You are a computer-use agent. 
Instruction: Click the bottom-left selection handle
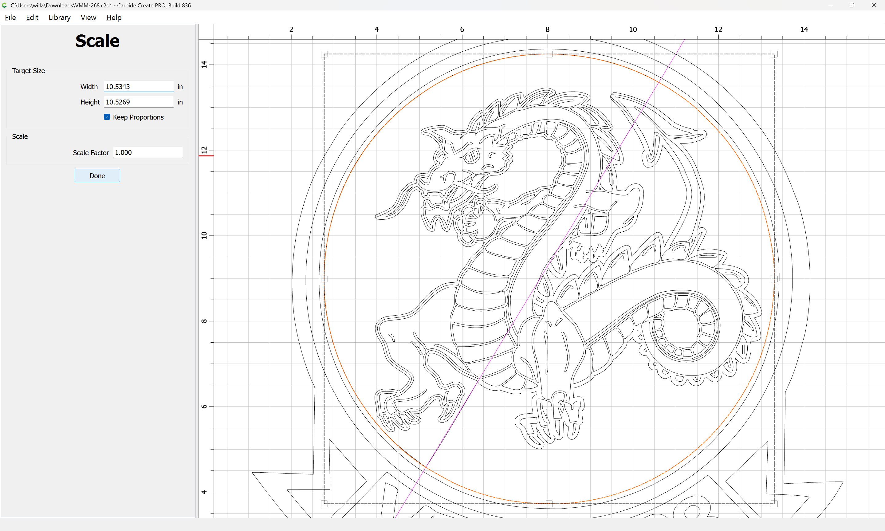click(324, 503)
